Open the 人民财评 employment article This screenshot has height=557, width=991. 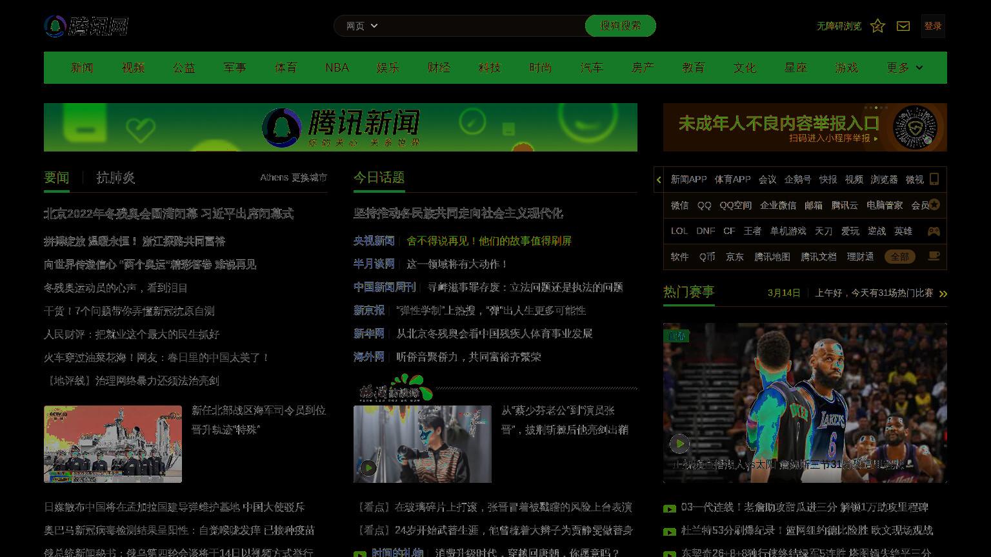click(x=132, y=334)
